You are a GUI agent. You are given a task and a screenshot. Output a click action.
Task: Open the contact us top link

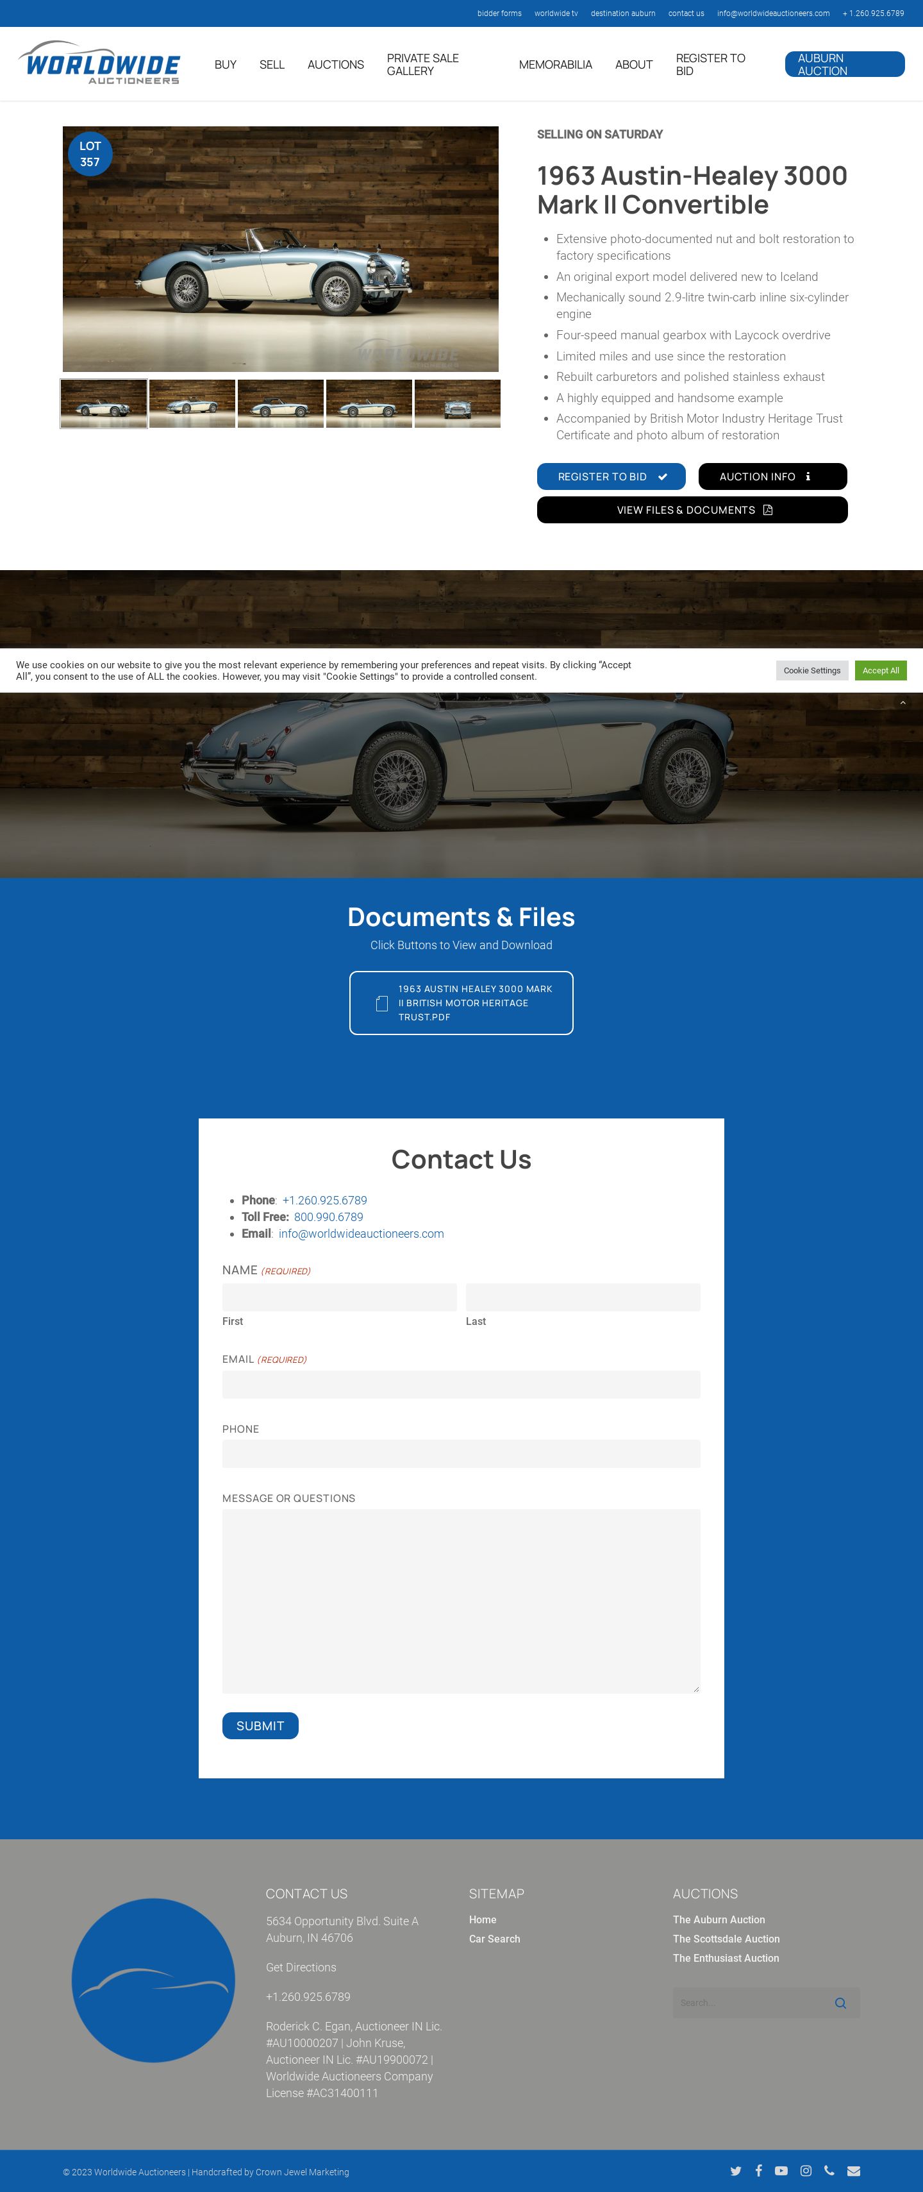(x=686, y=13)
